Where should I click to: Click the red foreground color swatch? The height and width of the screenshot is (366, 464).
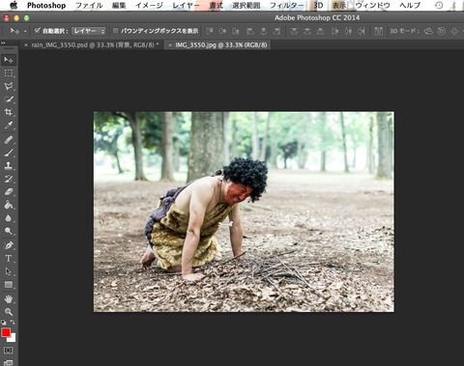pyautogui.click(x=6, y=332)
